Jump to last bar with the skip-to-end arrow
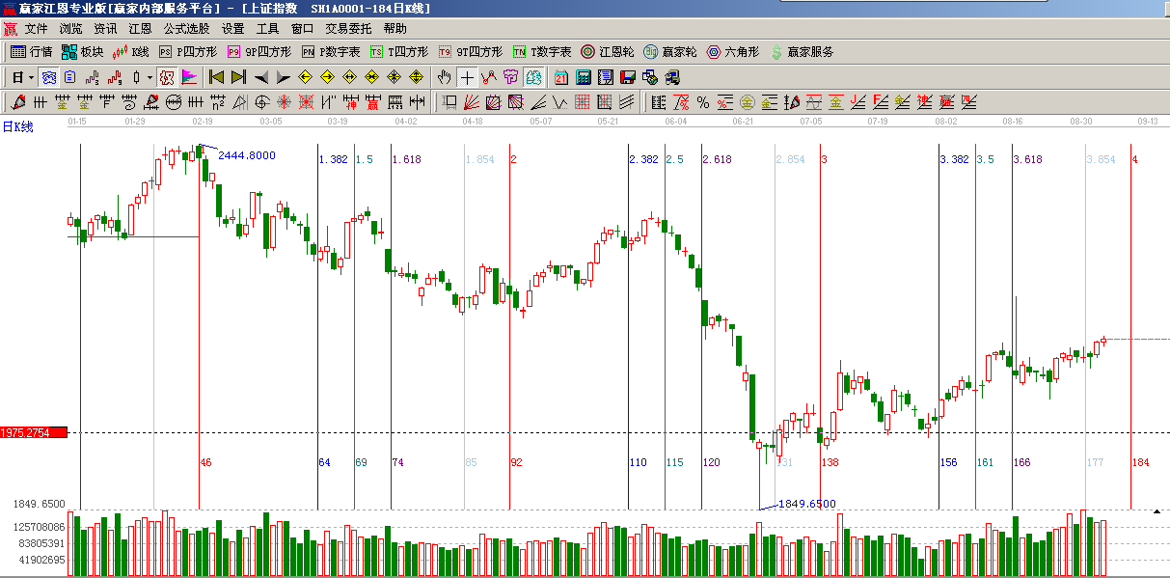Image resolution: width=1170 pixels, height=578 pixels. tap(238, 77)
